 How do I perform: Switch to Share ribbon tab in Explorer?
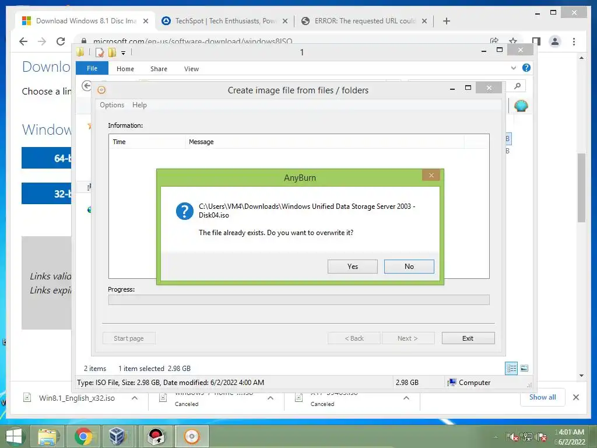pyautogui.click(x=159, y=69)
